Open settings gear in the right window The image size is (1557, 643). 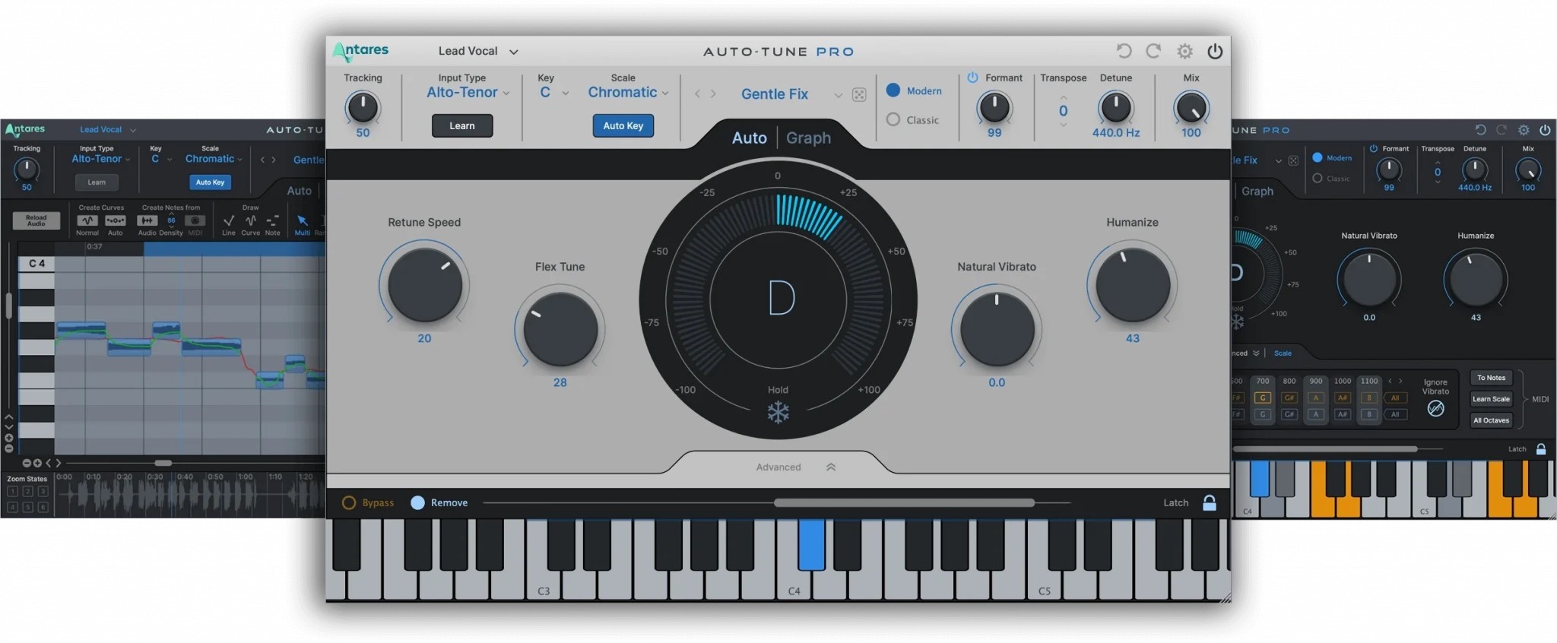click(x=1524, y=130)
